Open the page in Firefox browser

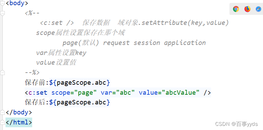coord(247,9)
